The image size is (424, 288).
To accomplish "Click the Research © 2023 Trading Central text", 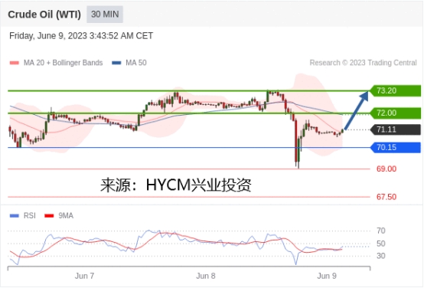I will [364, 63].
